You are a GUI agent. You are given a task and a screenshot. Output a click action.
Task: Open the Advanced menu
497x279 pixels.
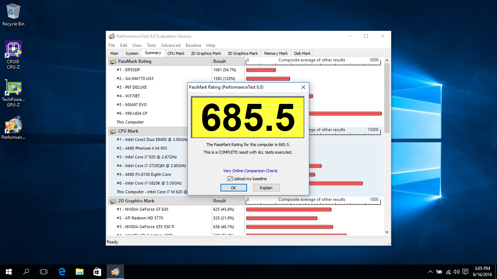pos(171,45)
